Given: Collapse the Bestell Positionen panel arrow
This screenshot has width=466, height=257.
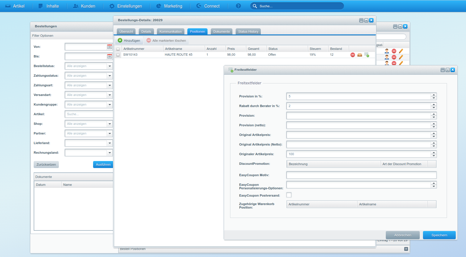Looking at the screenshot, I should point(406,249).
